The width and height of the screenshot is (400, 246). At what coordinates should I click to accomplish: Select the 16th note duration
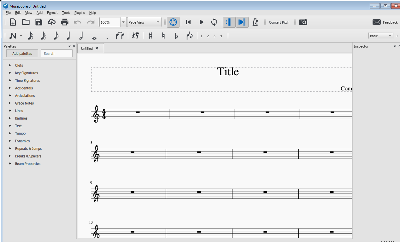point(43,36)
